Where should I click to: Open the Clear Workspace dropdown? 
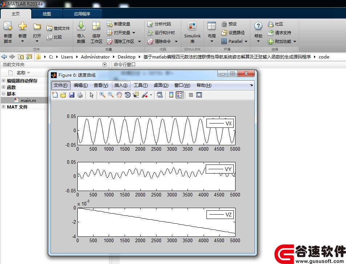[140, 41]
